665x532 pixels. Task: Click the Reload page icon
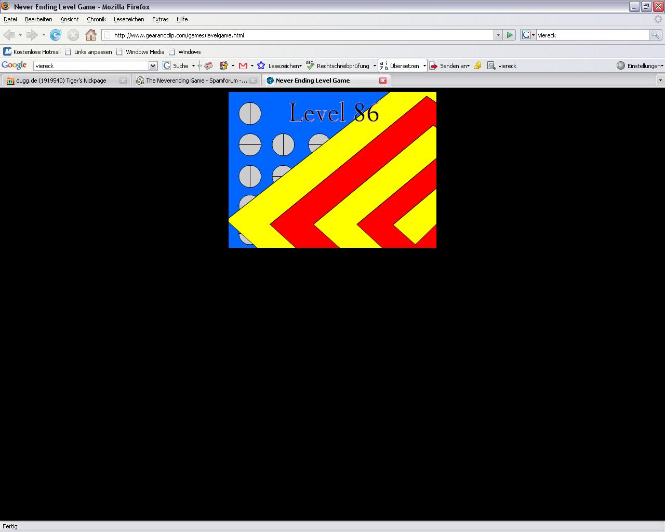coord(56,35)
